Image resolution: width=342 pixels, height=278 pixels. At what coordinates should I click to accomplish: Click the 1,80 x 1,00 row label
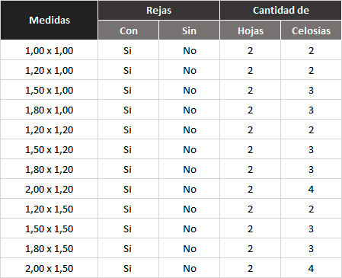coord(50,110)
